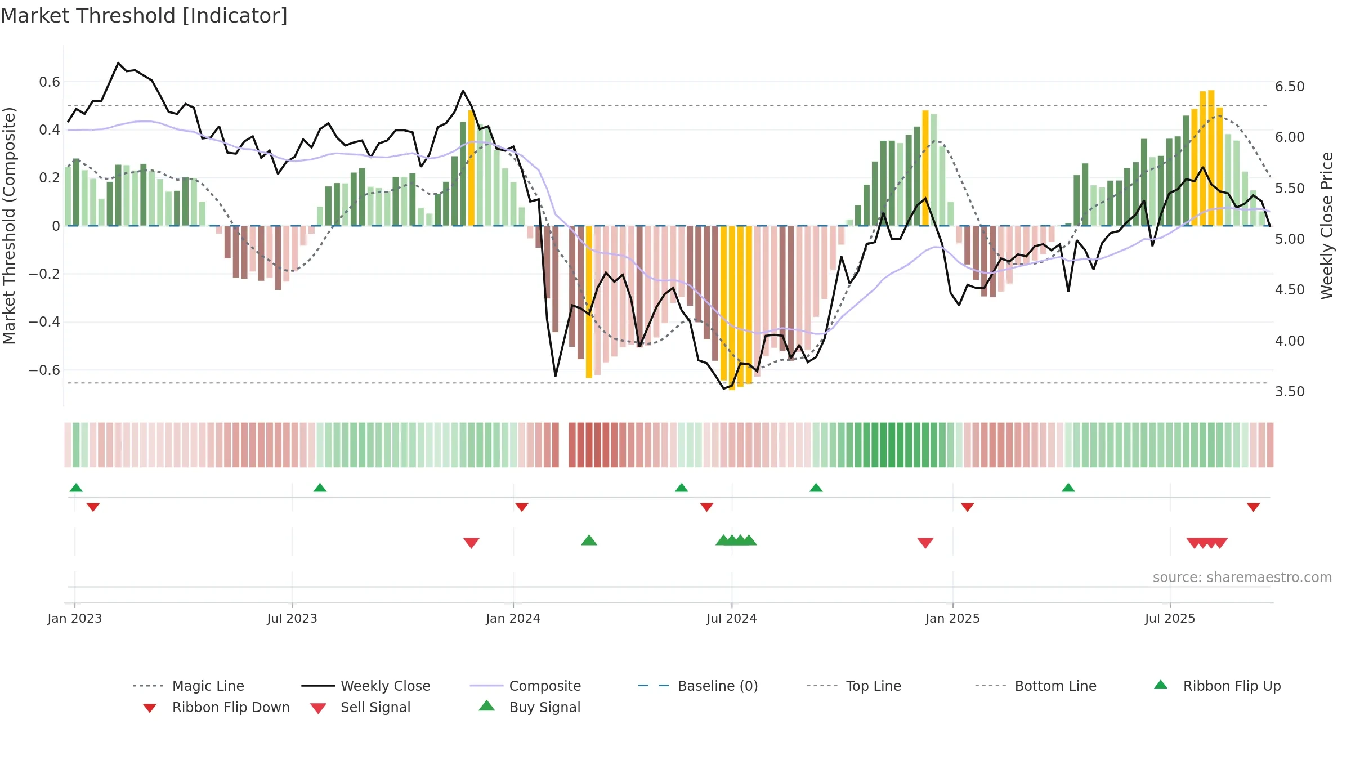
Task: Click the Market Threshold (Composite) axis title
Action: 9,225
